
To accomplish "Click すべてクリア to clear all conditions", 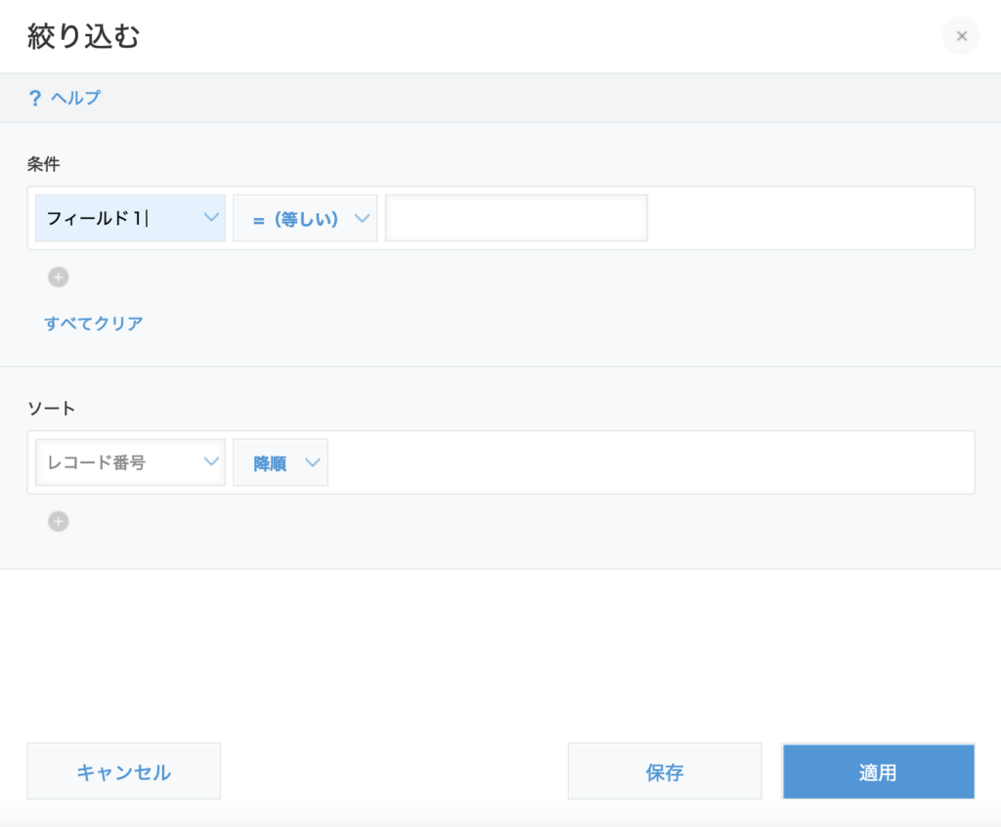I will click(x=94, y=324).
